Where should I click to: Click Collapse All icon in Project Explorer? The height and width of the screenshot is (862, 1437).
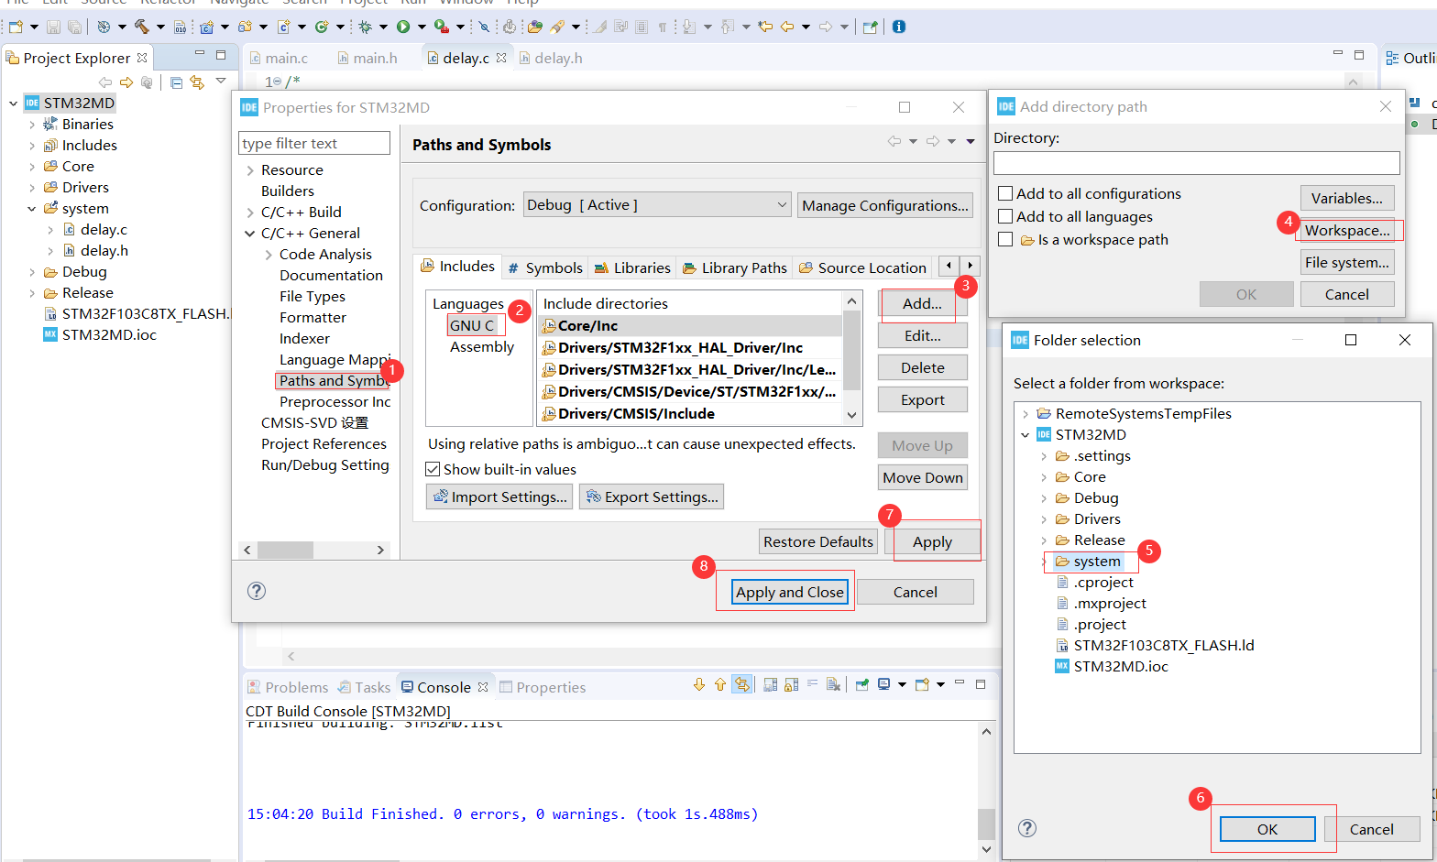pos(176,82)
